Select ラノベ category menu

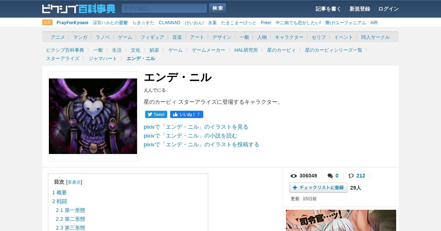(x=103, y=37)
